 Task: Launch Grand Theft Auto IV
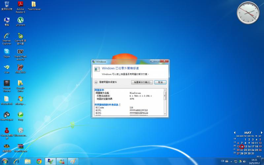click(x=20, y=55)
